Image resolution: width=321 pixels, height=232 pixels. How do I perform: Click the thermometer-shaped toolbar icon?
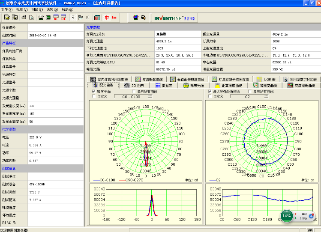[73, 18]
